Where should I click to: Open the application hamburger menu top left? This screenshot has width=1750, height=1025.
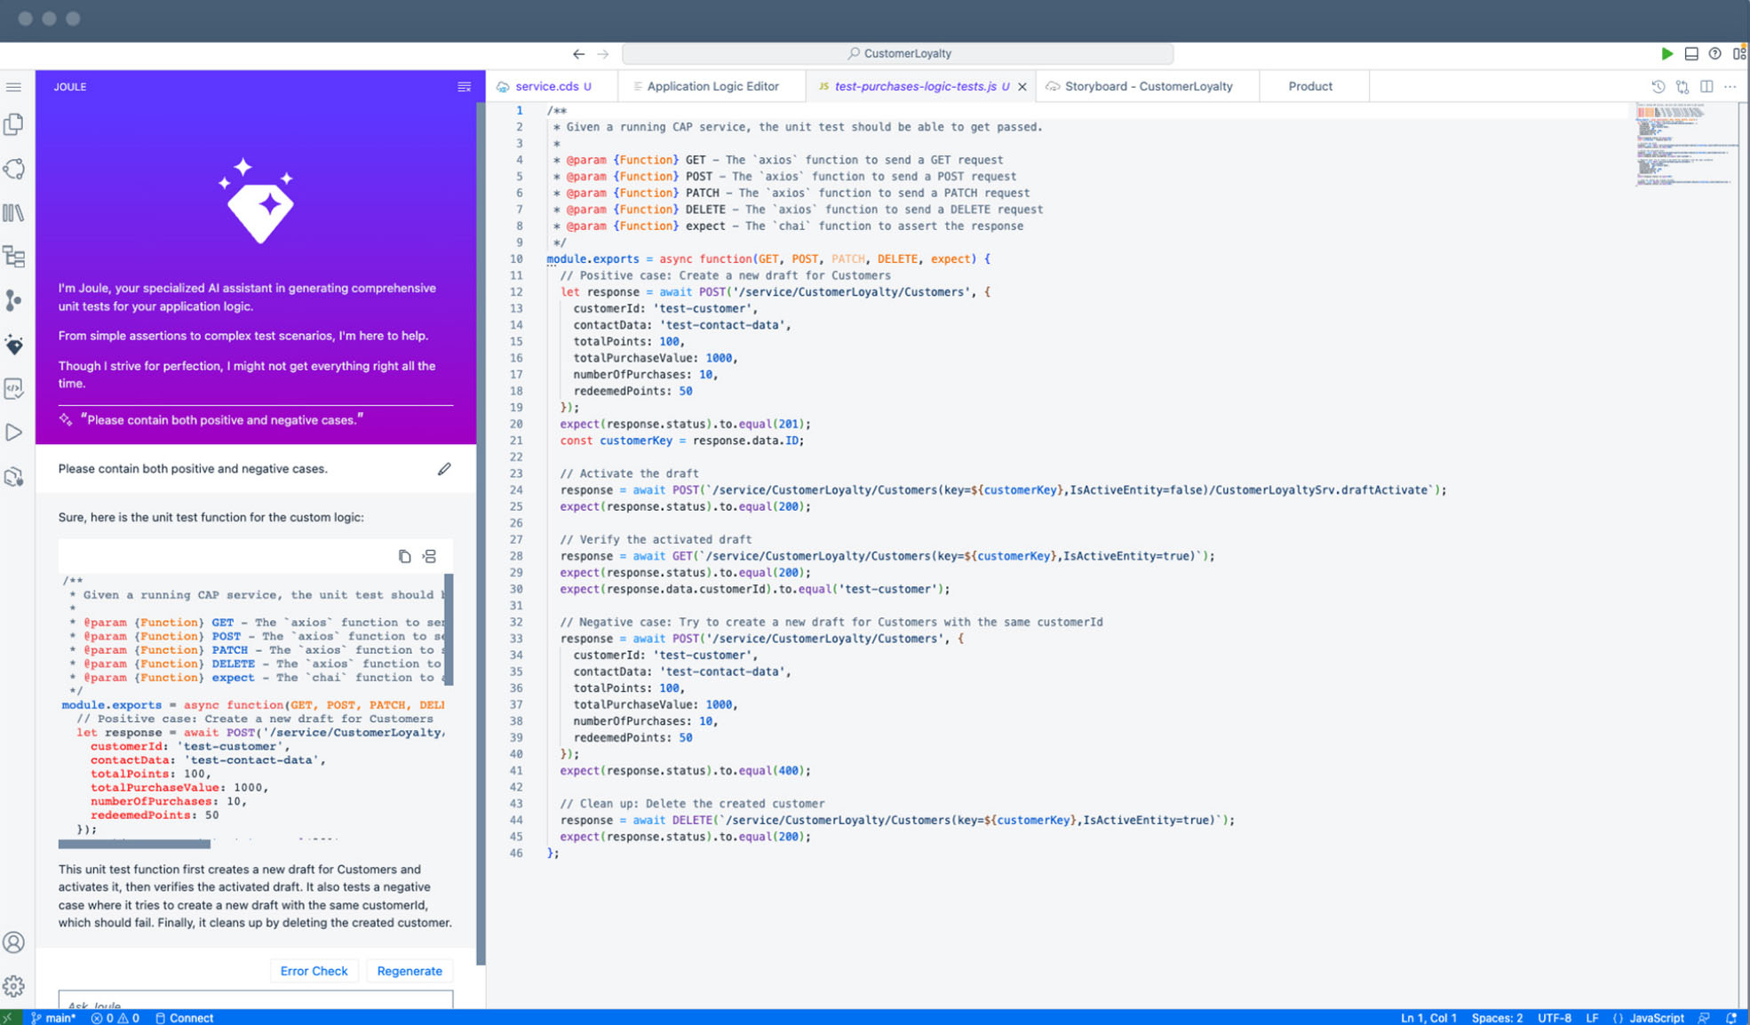(x=13, y=86)
